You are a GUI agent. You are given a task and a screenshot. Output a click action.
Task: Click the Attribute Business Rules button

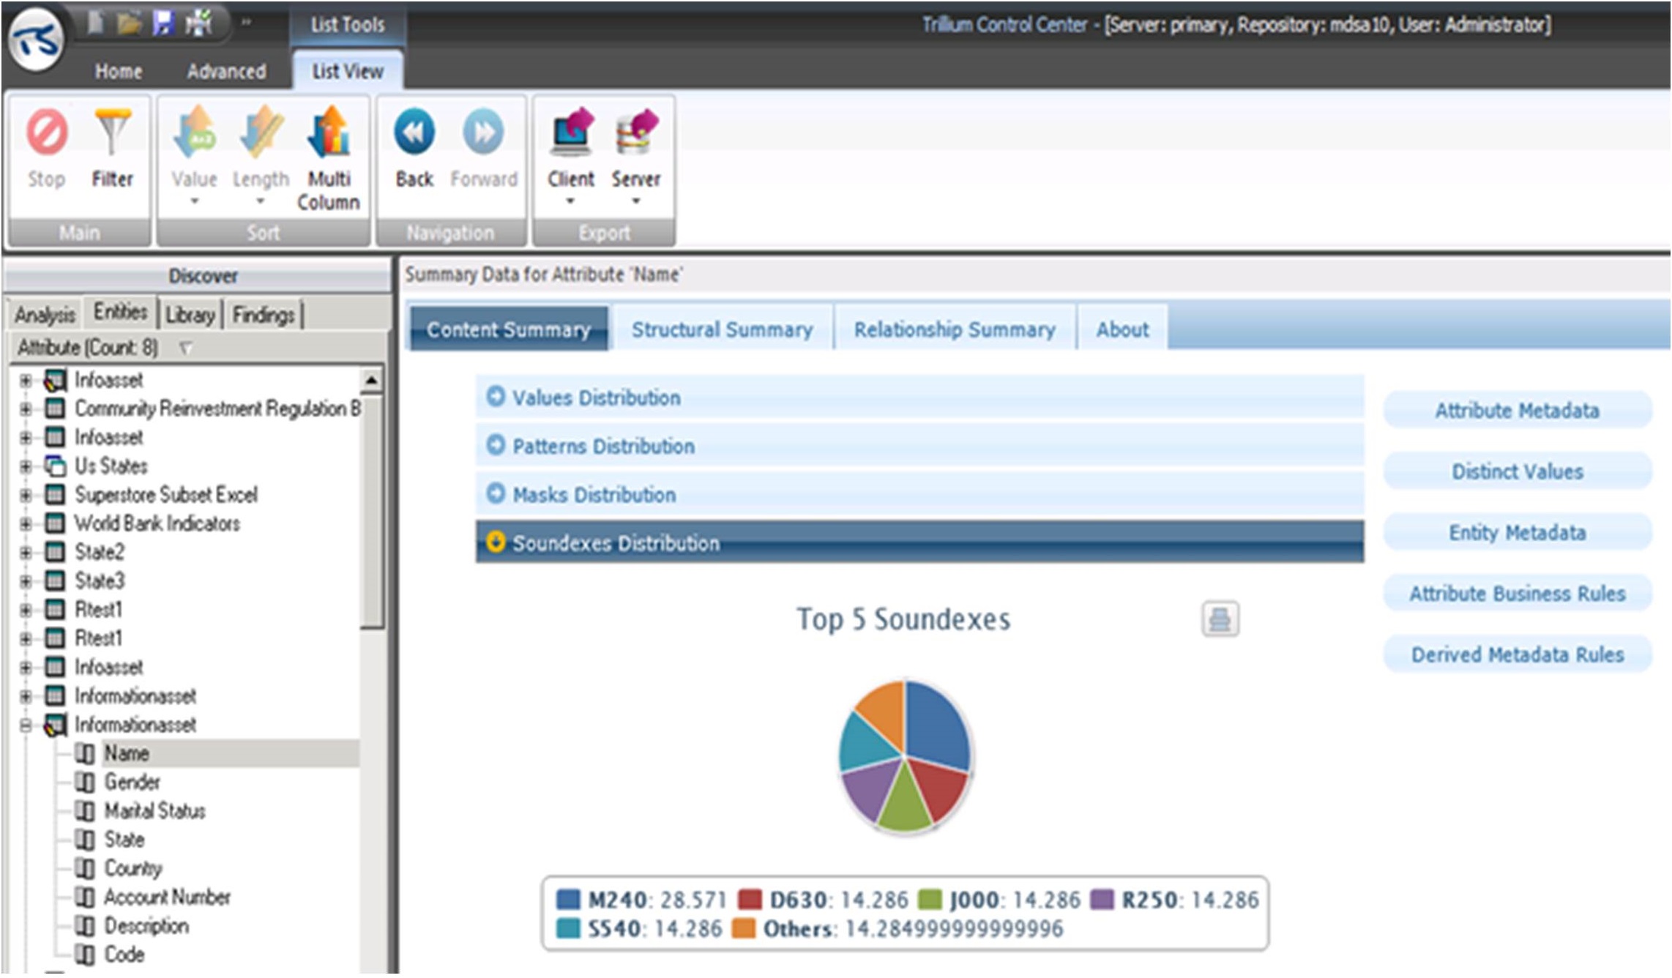coord(1517,593)
